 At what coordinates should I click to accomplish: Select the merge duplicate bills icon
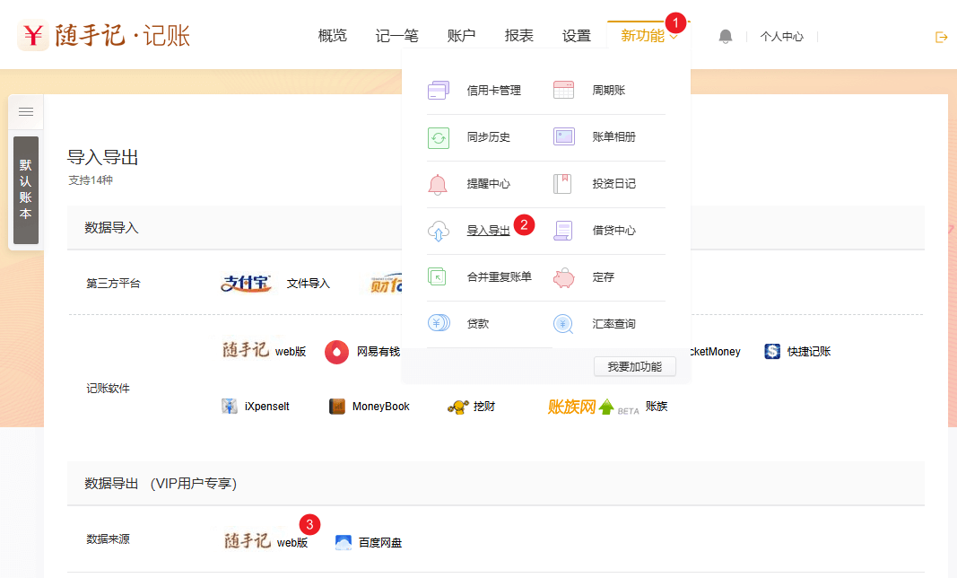(438, 277)
